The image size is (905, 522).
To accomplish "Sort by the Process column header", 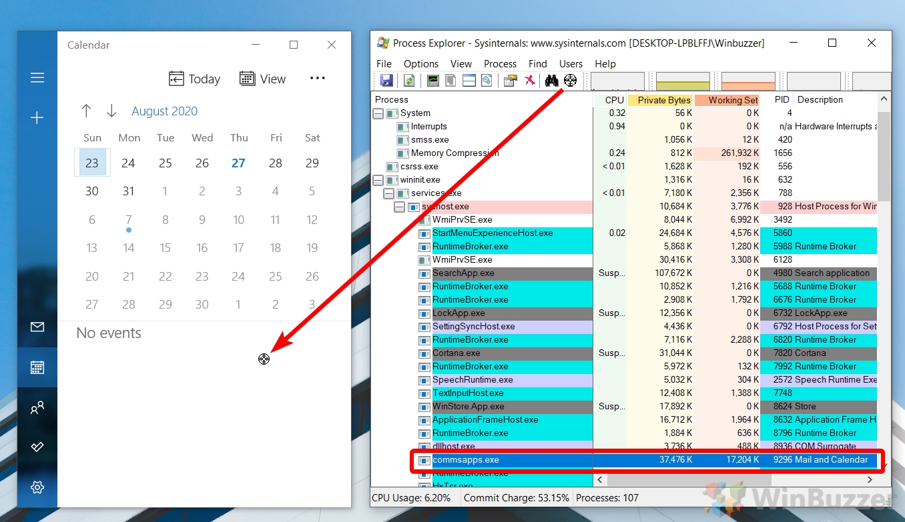I will [x=482, y=100].
